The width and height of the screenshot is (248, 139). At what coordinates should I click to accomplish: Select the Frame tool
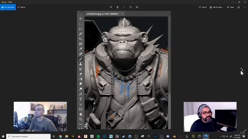[81, 44]
